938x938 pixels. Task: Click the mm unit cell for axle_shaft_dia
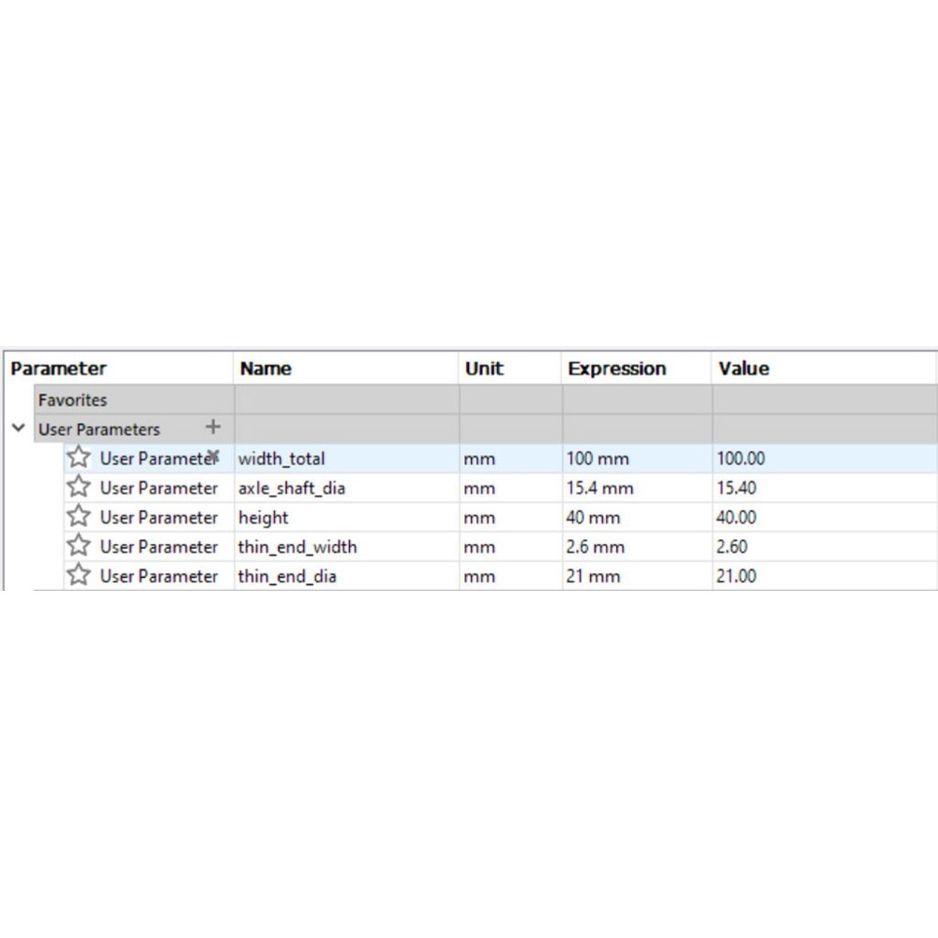(x=511, y=488)
